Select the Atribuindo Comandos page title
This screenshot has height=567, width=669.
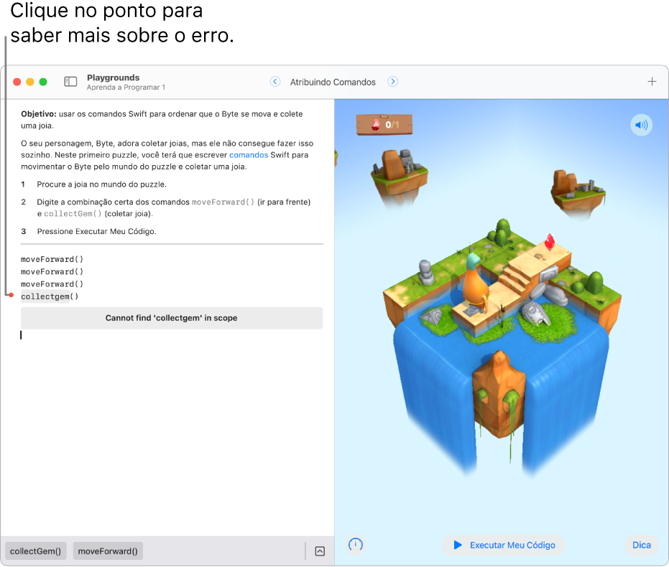(x=333, y=83)
